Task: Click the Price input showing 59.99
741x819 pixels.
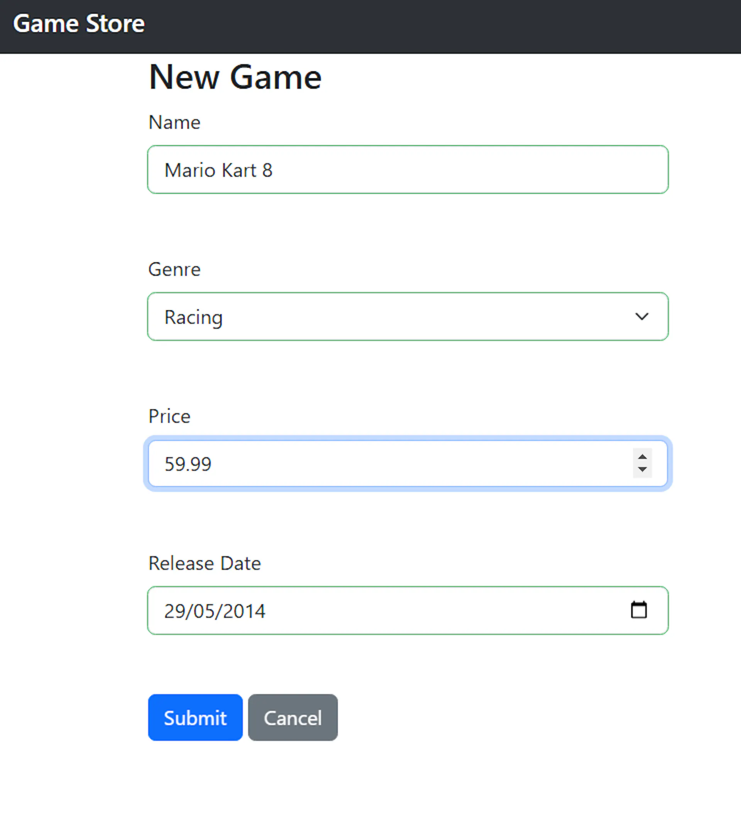Action: [x=365, y=463]
